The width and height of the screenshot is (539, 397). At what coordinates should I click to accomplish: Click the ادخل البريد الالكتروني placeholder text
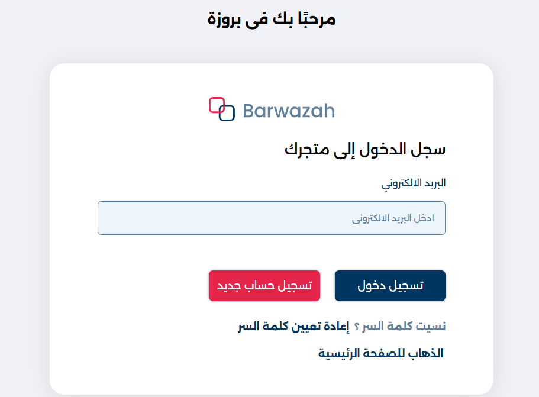393,218
